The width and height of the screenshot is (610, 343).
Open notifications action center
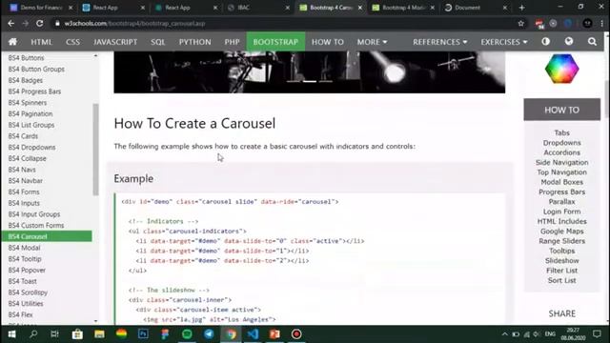point(597,334)
